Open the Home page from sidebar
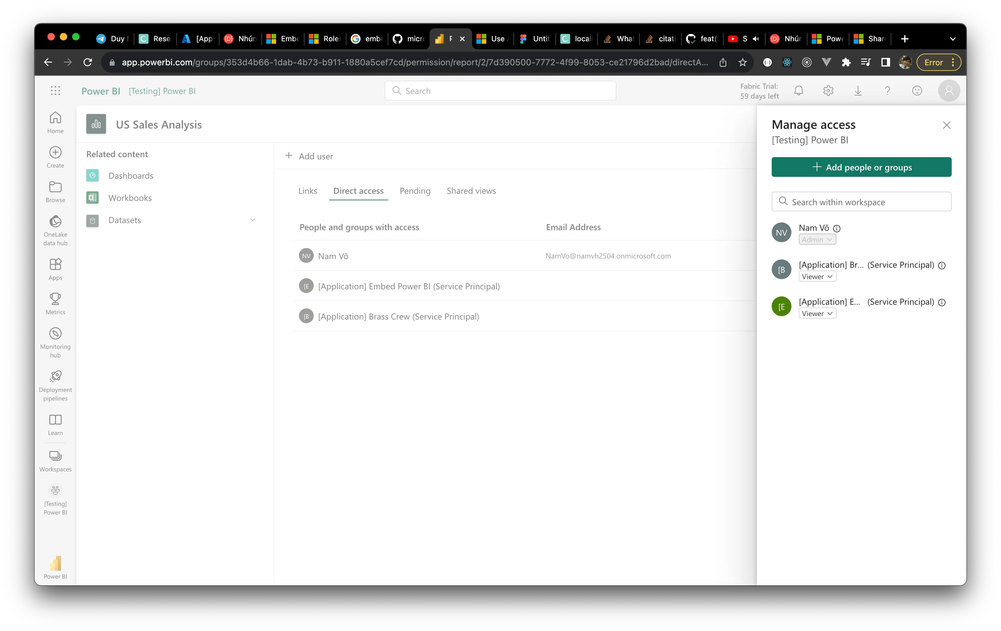Viewport: 1001px width, 631px height. 55,122
